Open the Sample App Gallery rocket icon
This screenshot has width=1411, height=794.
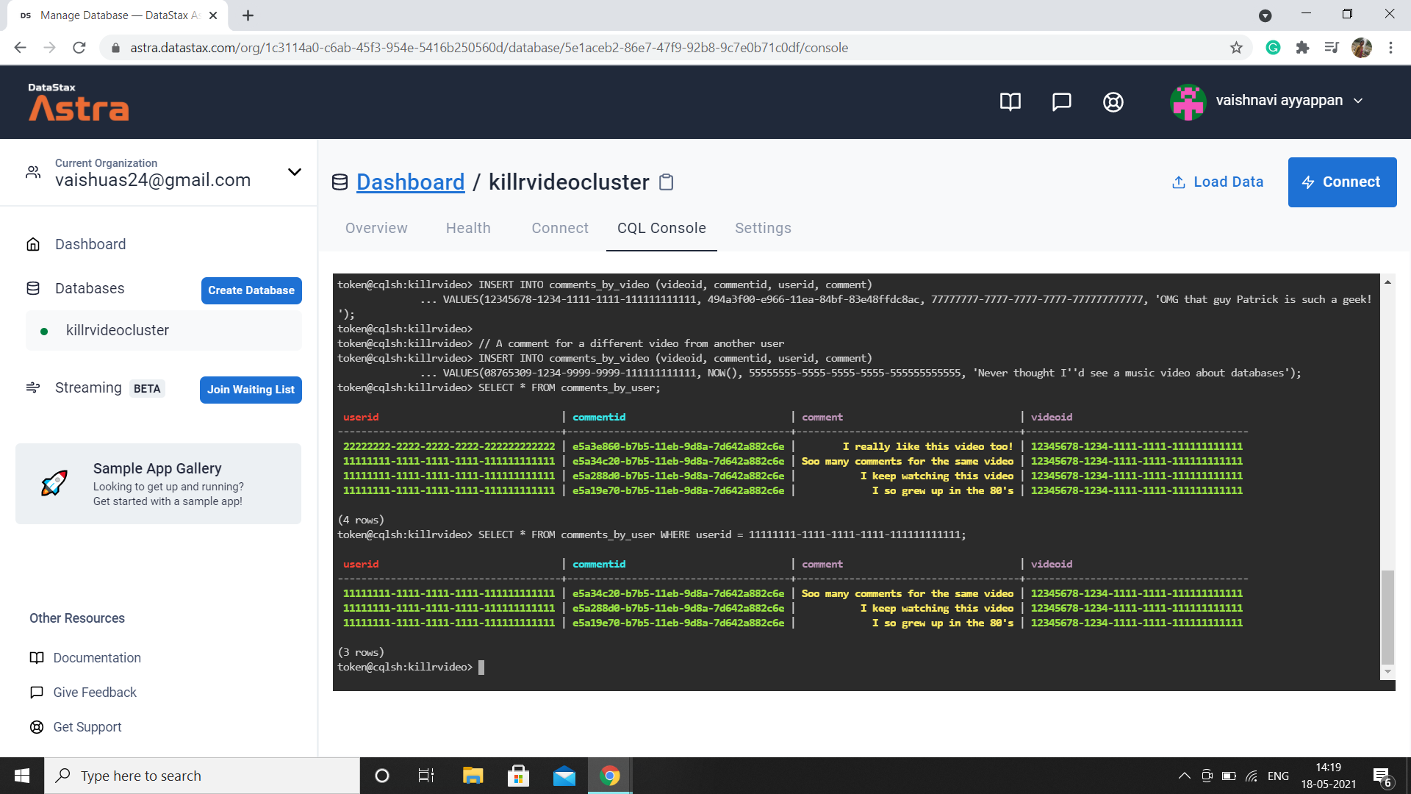(x=54, y=483)
